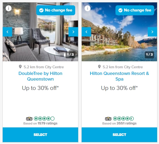Click Hilton Resort 4.5-circle TripAdvisor rating
The width and height of the screenshot is (159, 144).
(x=123, y=119)
